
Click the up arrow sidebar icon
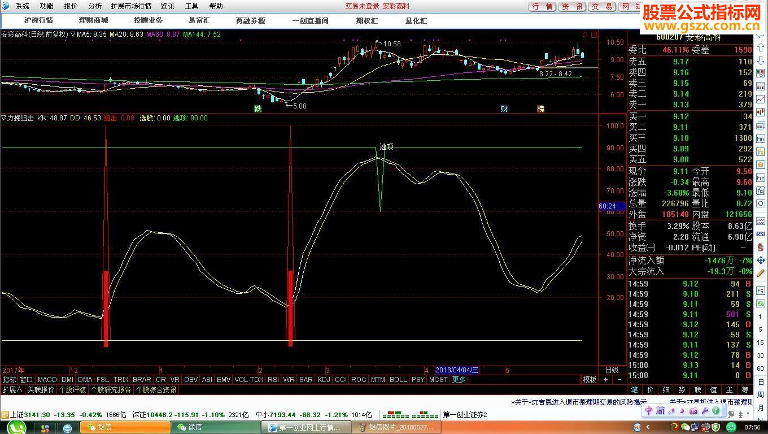761,47
